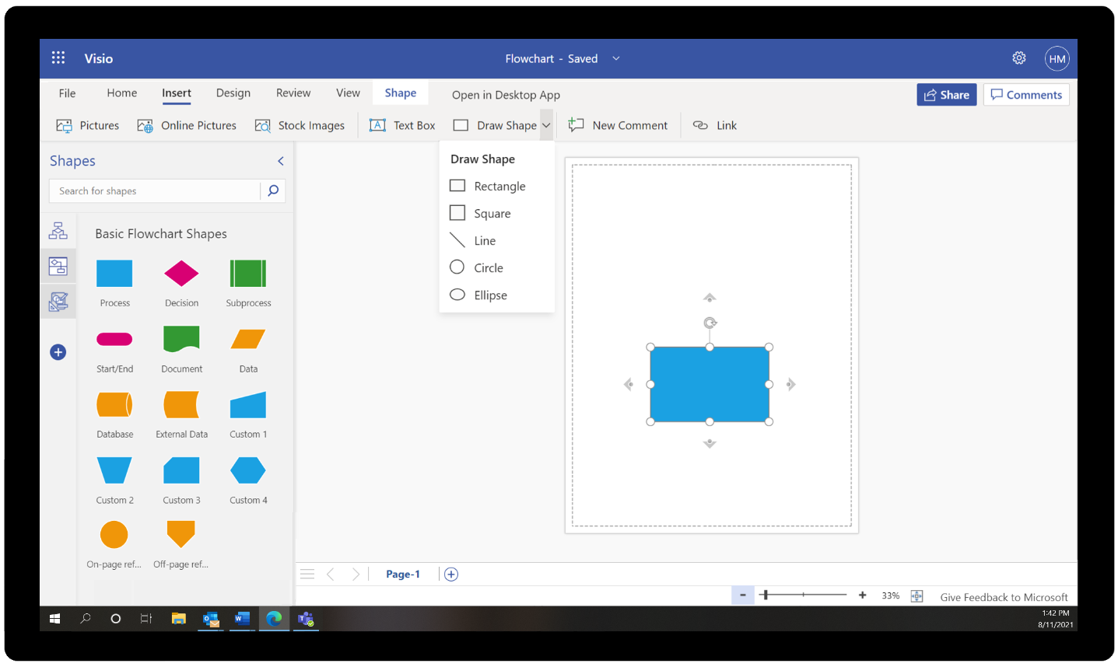Click the zoom-out minus on the zoom slider
The image size is (1118, 667).
click(x=742, y=595)
